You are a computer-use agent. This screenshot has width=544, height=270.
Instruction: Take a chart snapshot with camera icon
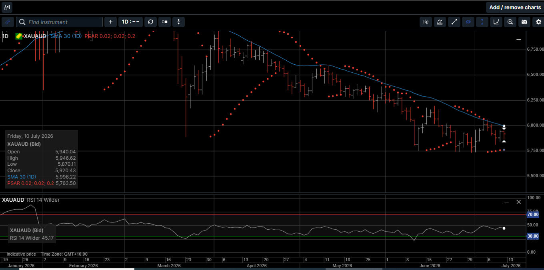pyautogui.click(x=524, y=22)
